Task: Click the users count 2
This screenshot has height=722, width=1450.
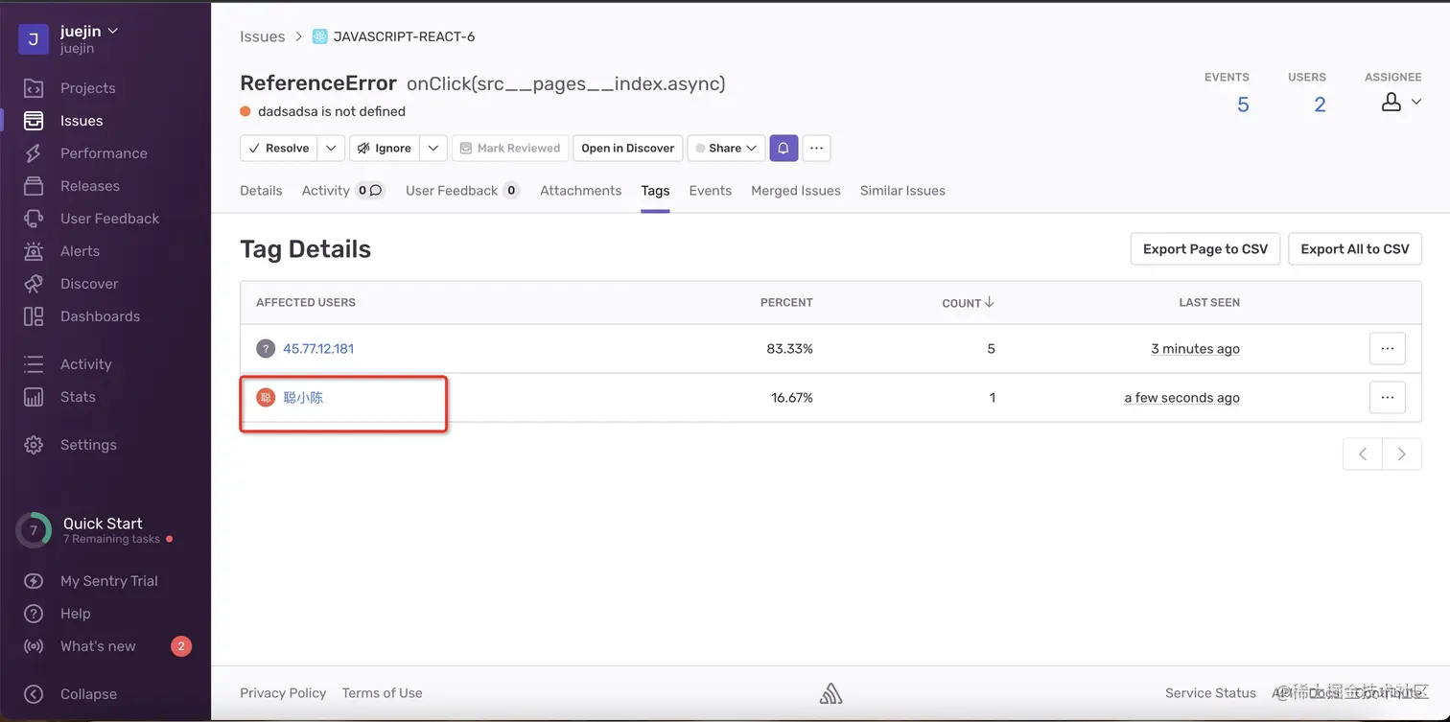Action: point(1320,105)
